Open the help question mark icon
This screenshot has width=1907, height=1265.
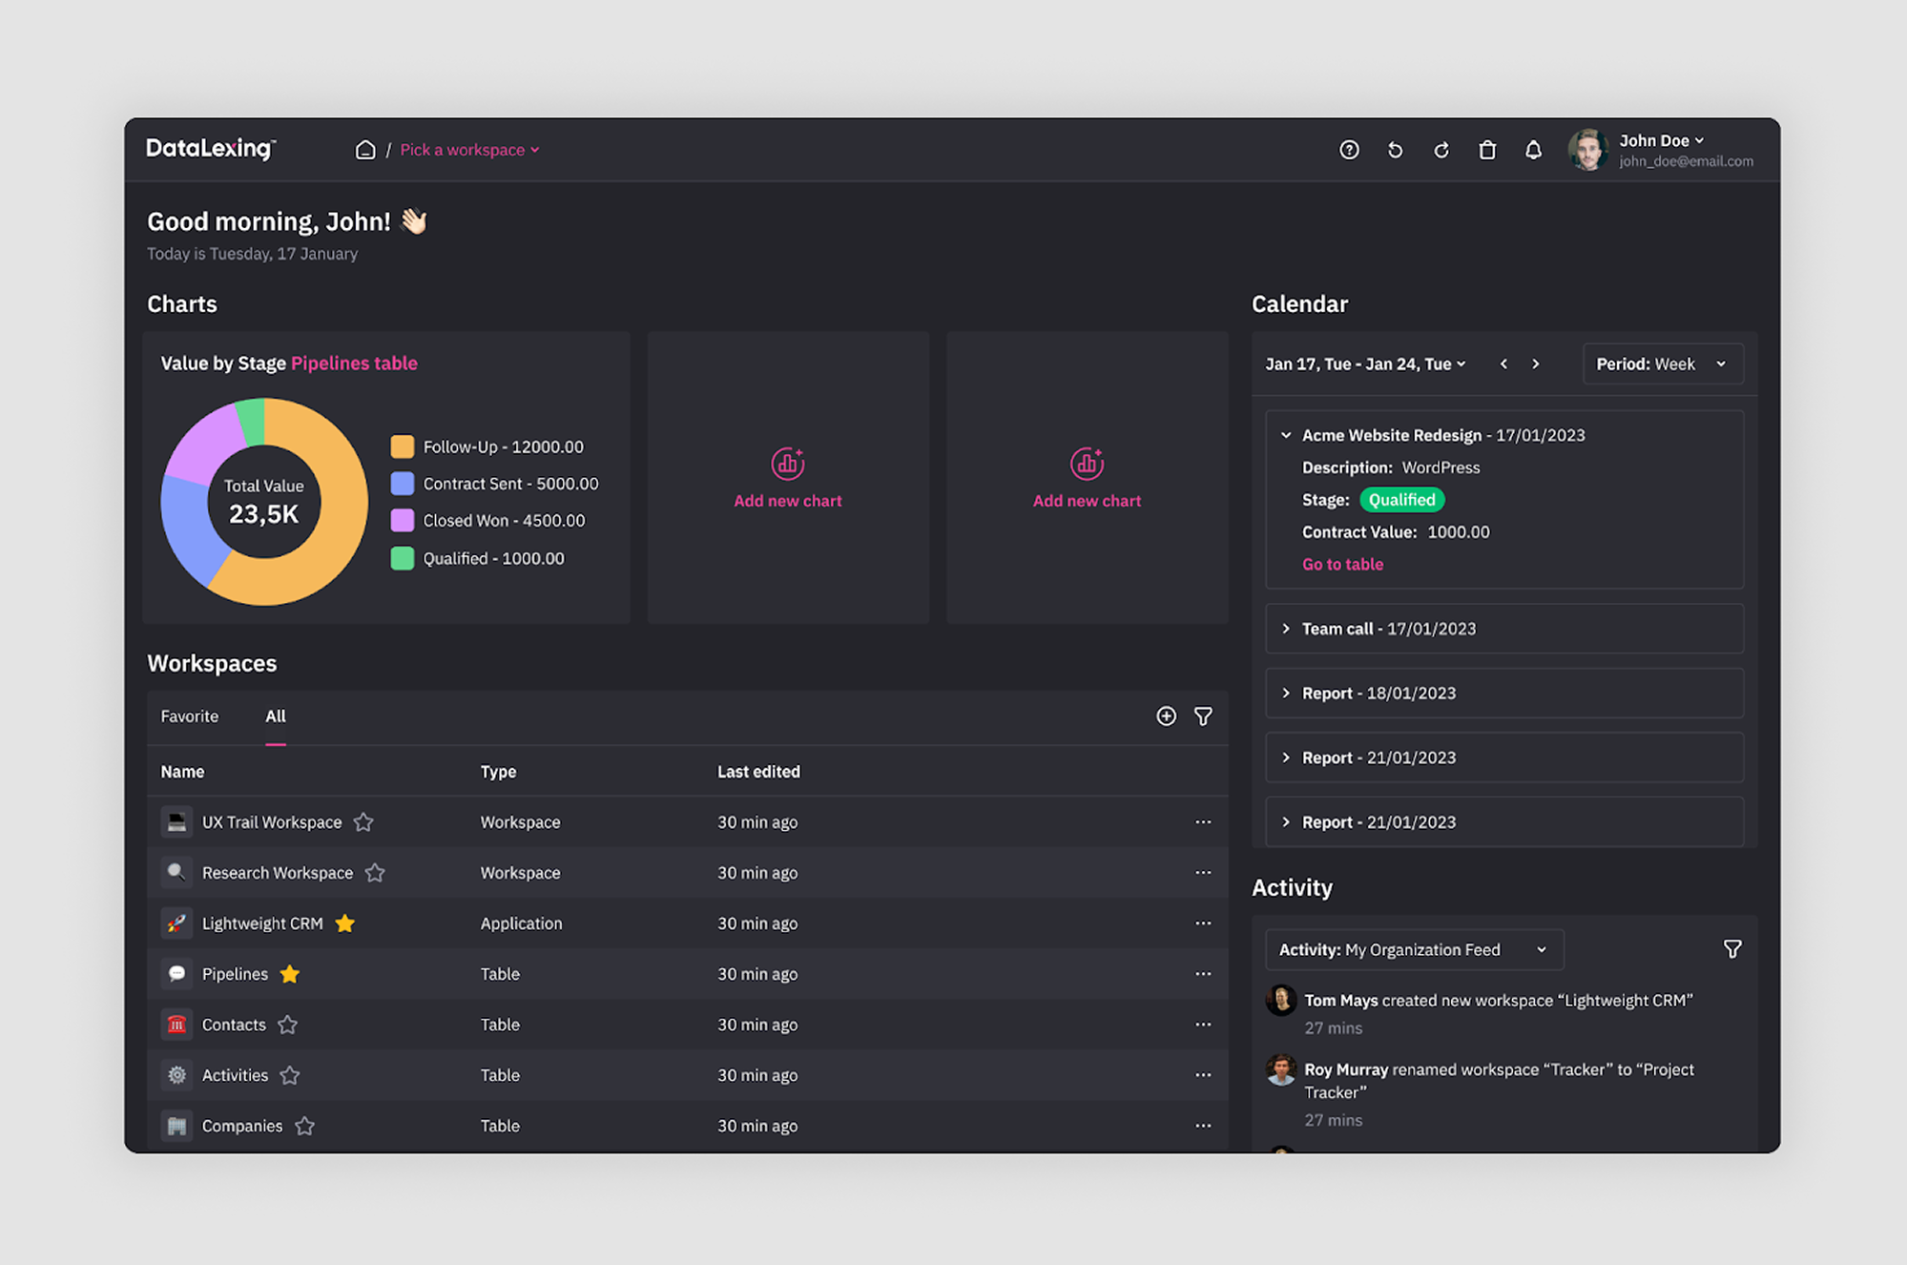[x=1348, y=150]
